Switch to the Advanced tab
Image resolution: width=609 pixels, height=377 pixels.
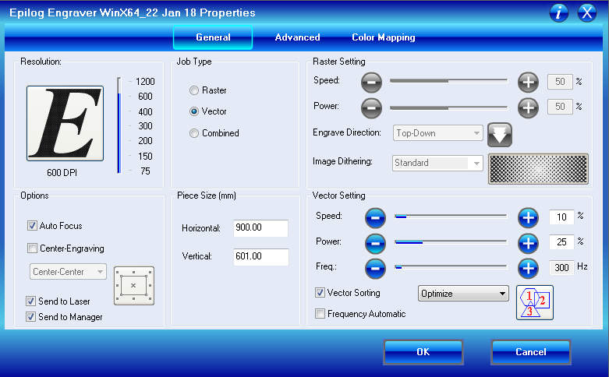[298, 37]
